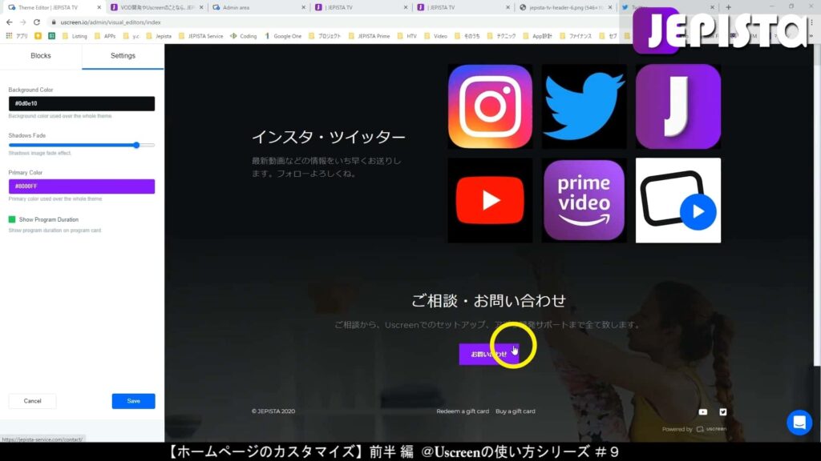Open the yellow square bookmark icon
821x461 pixels.
pos(38,36)
